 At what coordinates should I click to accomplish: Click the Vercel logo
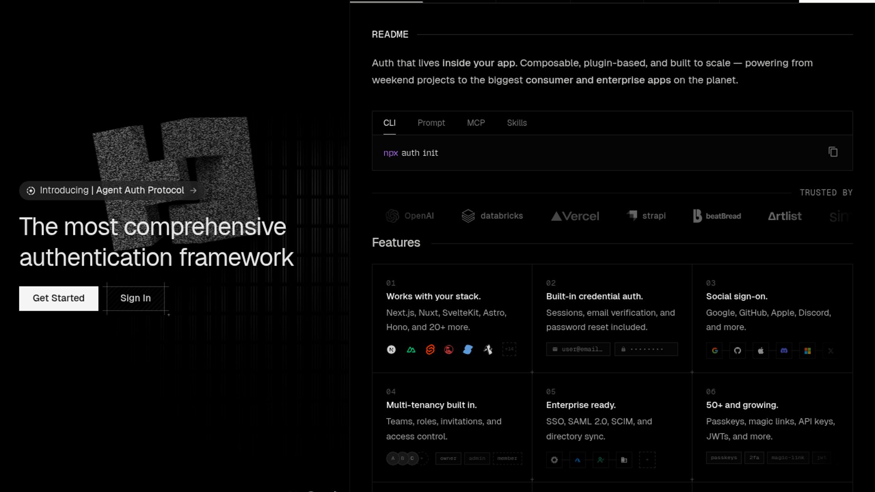coord(575,216)
